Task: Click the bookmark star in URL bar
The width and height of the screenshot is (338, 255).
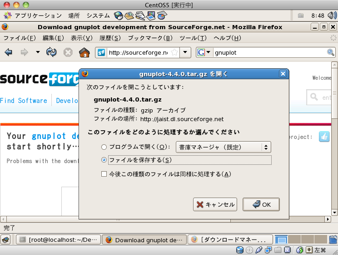Action: pos(174,52)
